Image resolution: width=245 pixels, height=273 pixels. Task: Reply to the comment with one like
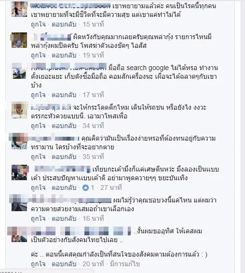tap(64, 187)
